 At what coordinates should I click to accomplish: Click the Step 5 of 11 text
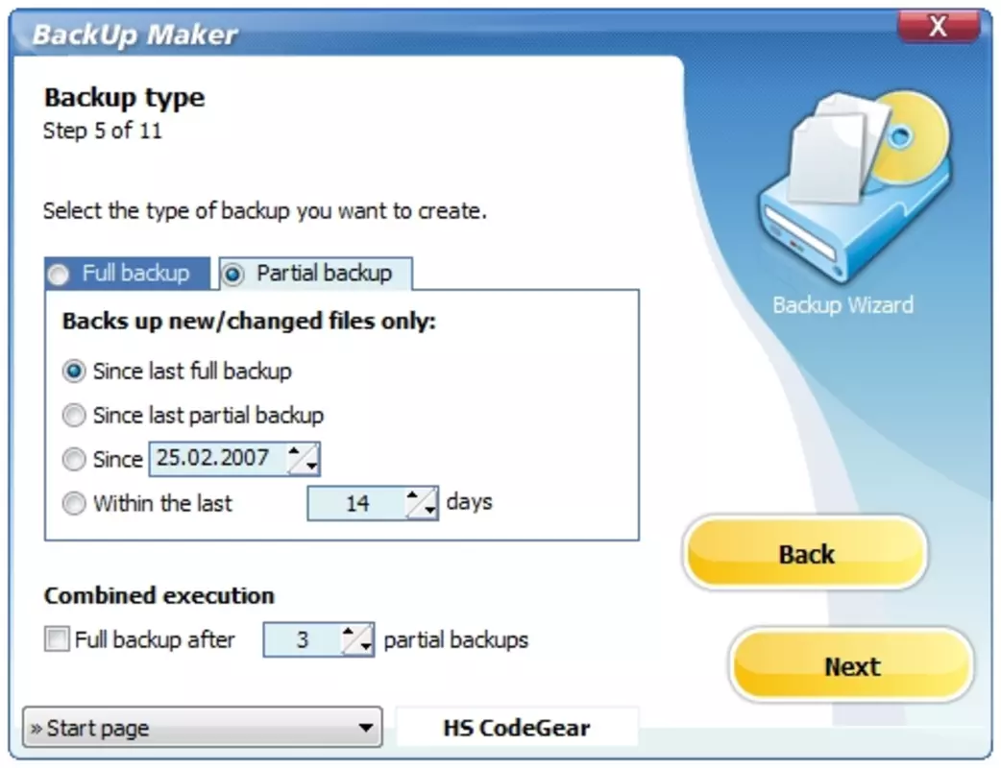pyautogui.click(x=103, y=131)
